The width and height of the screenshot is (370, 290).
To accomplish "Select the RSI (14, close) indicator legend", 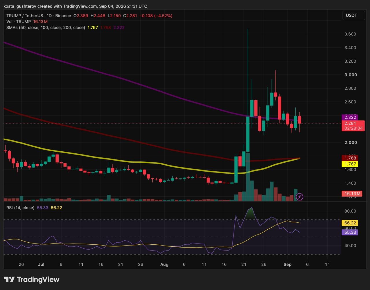I will click(20, 208).
